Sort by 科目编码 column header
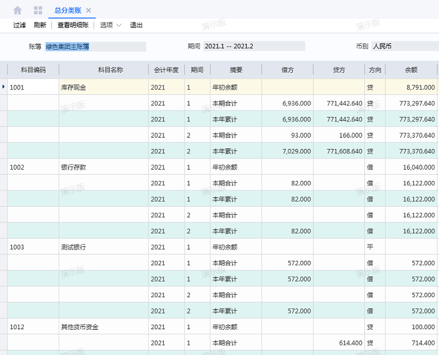The image size is (439, 355). [33, 70]
